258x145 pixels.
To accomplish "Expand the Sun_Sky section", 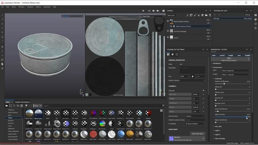I will 218,126.
